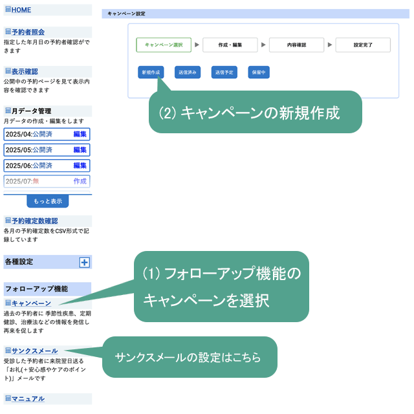Open the サンクスメール link
This screenshot has height=414, width=414.
[34, 351]
